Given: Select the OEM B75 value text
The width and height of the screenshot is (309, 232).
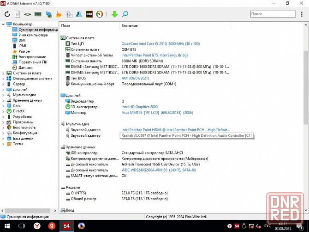Looking at the screenshot, I should 129,49.
